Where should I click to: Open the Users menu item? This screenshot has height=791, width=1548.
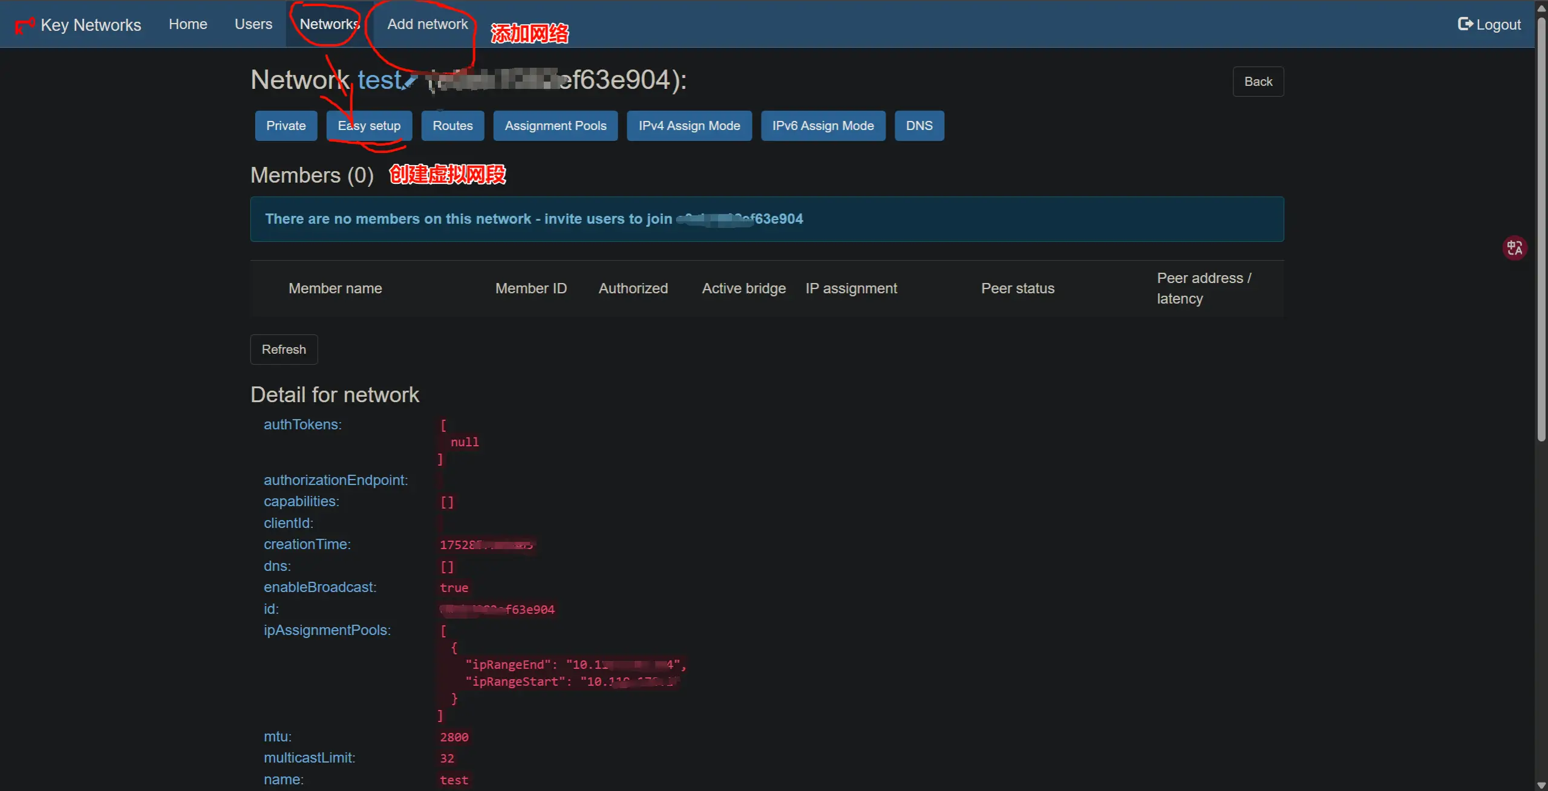253,24
